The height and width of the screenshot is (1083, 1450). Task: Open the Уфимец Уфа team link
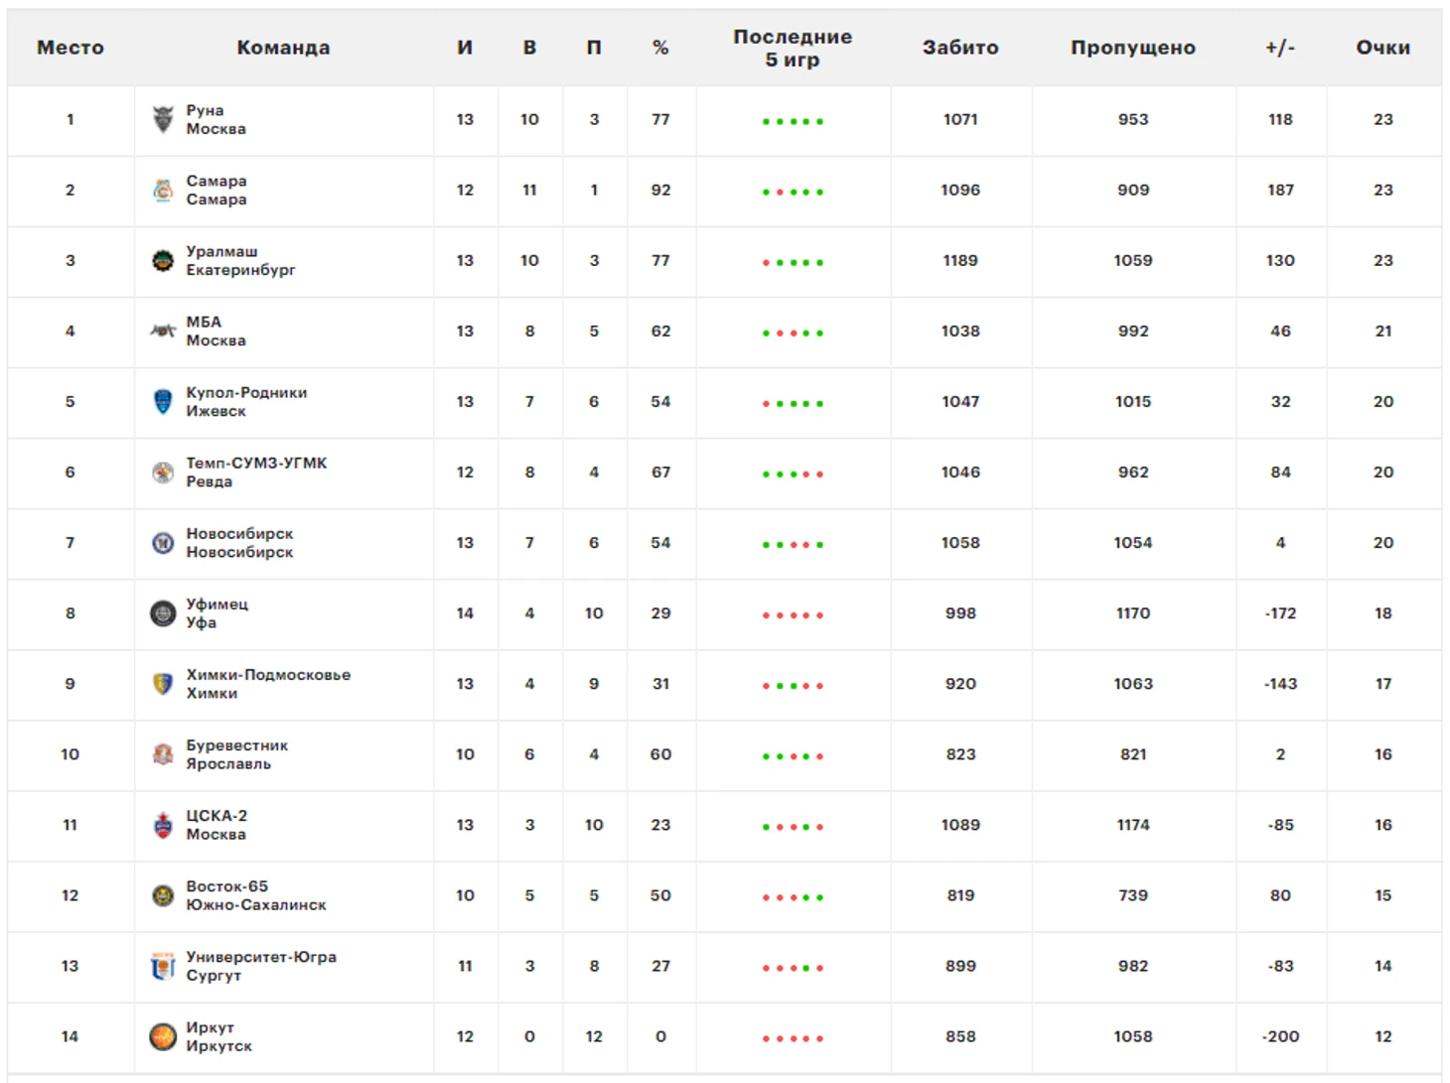(217, 613)
